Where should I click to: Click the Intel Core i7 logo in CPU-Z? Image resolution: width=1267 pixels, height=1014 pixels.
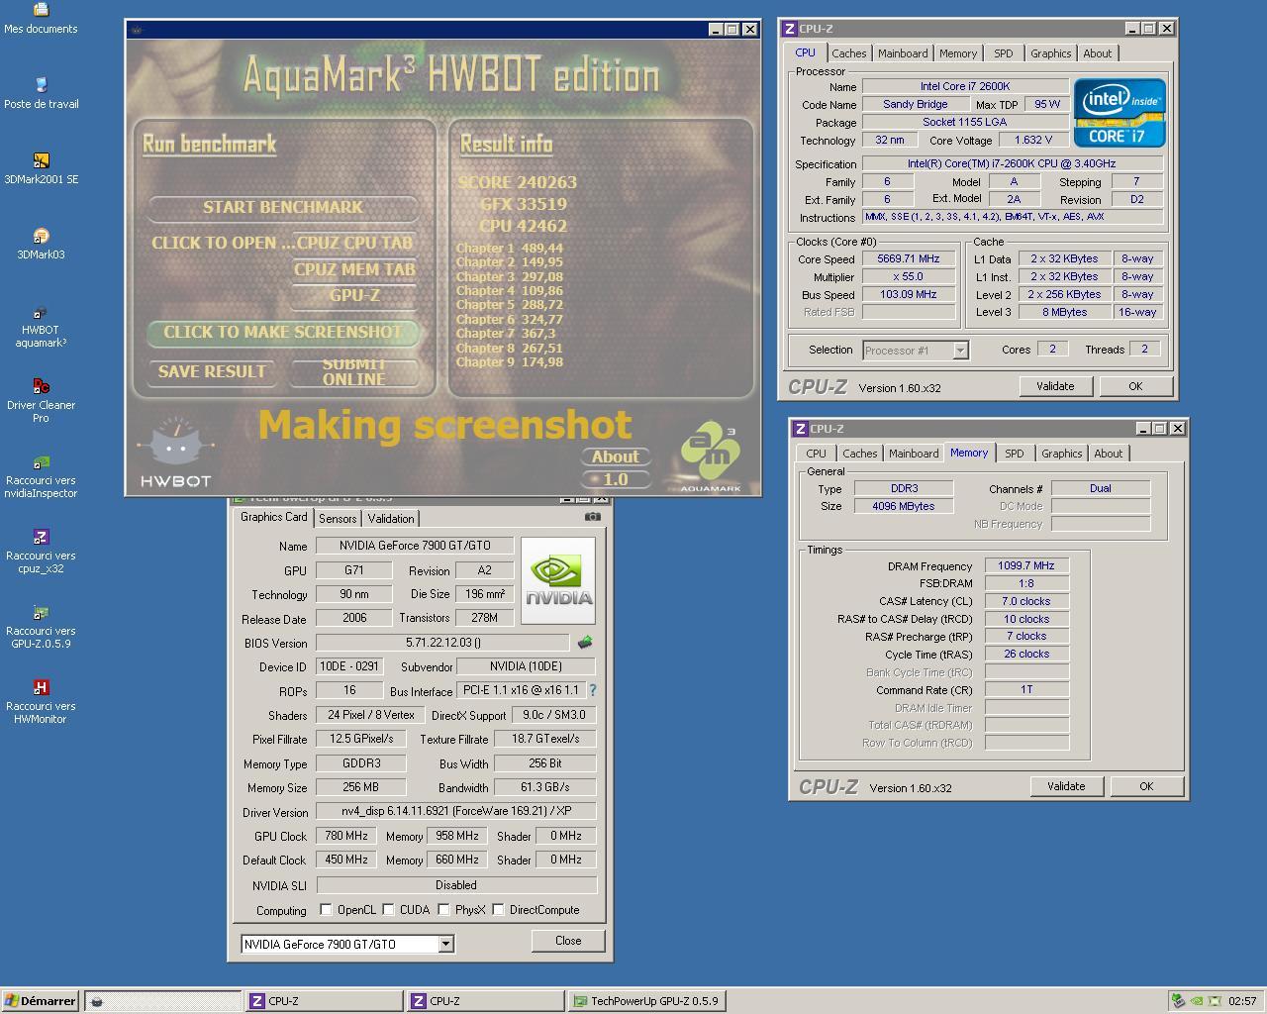tap(1120, 113)
